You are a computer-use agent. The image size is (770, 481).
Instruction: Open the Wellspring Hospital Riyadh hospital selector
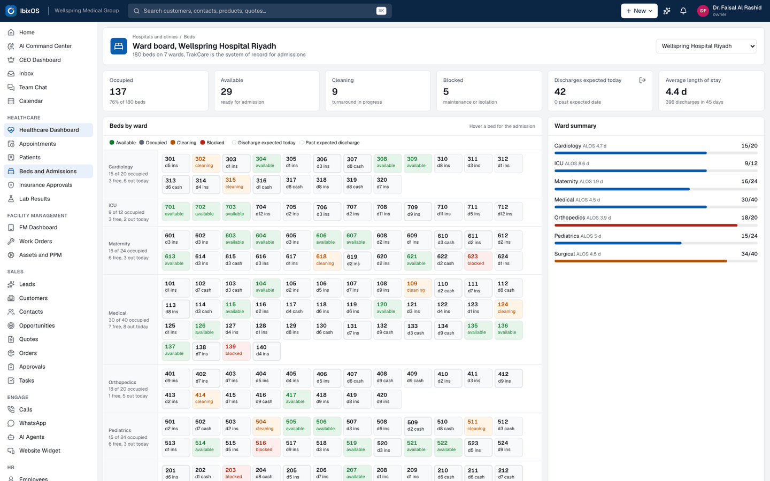[706, 46]
